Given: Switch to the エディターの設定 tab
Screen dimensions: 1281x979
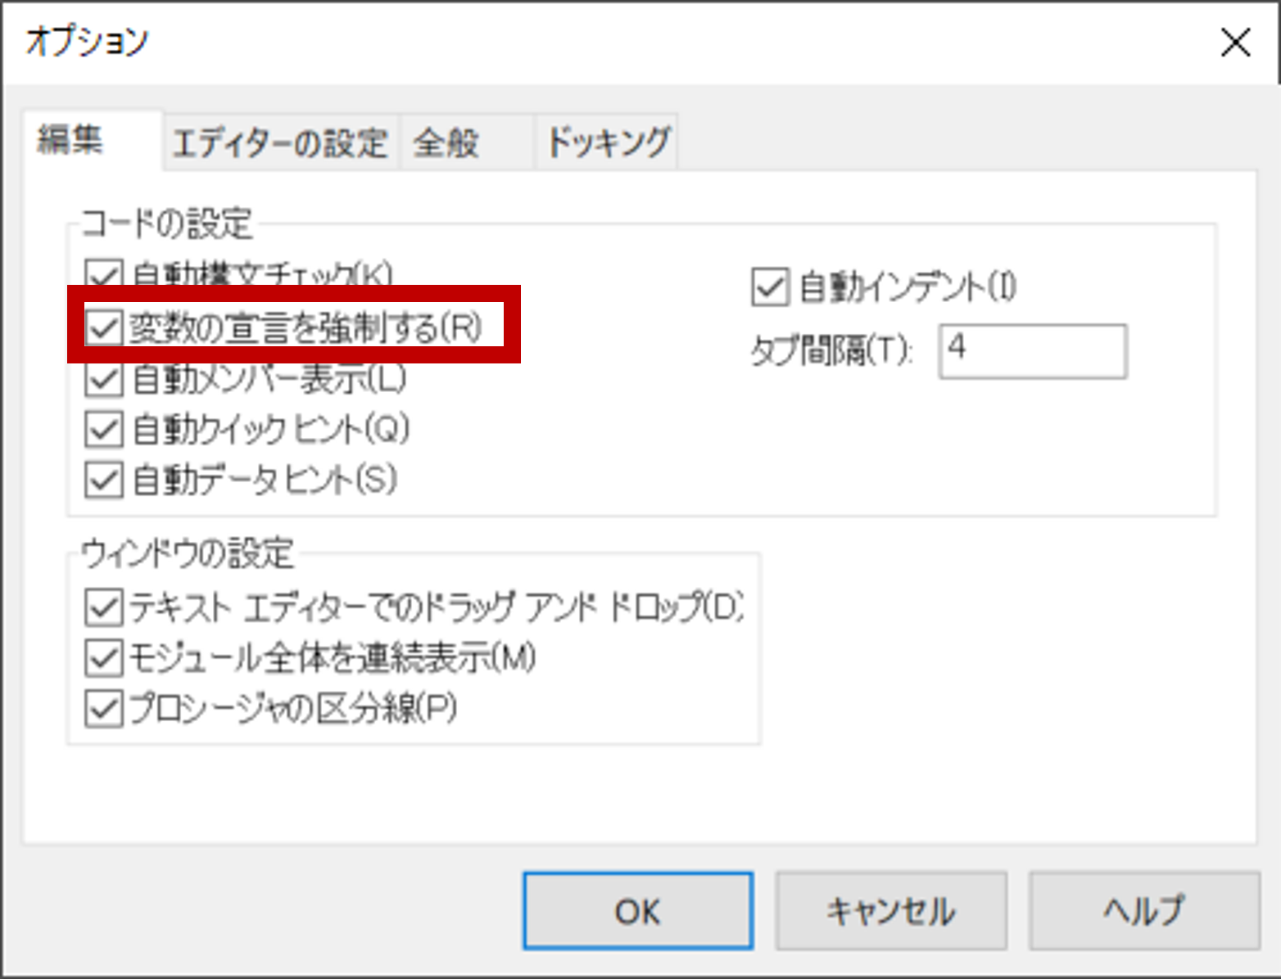Looking at the screenshot, I should click(x=279, y=143).
